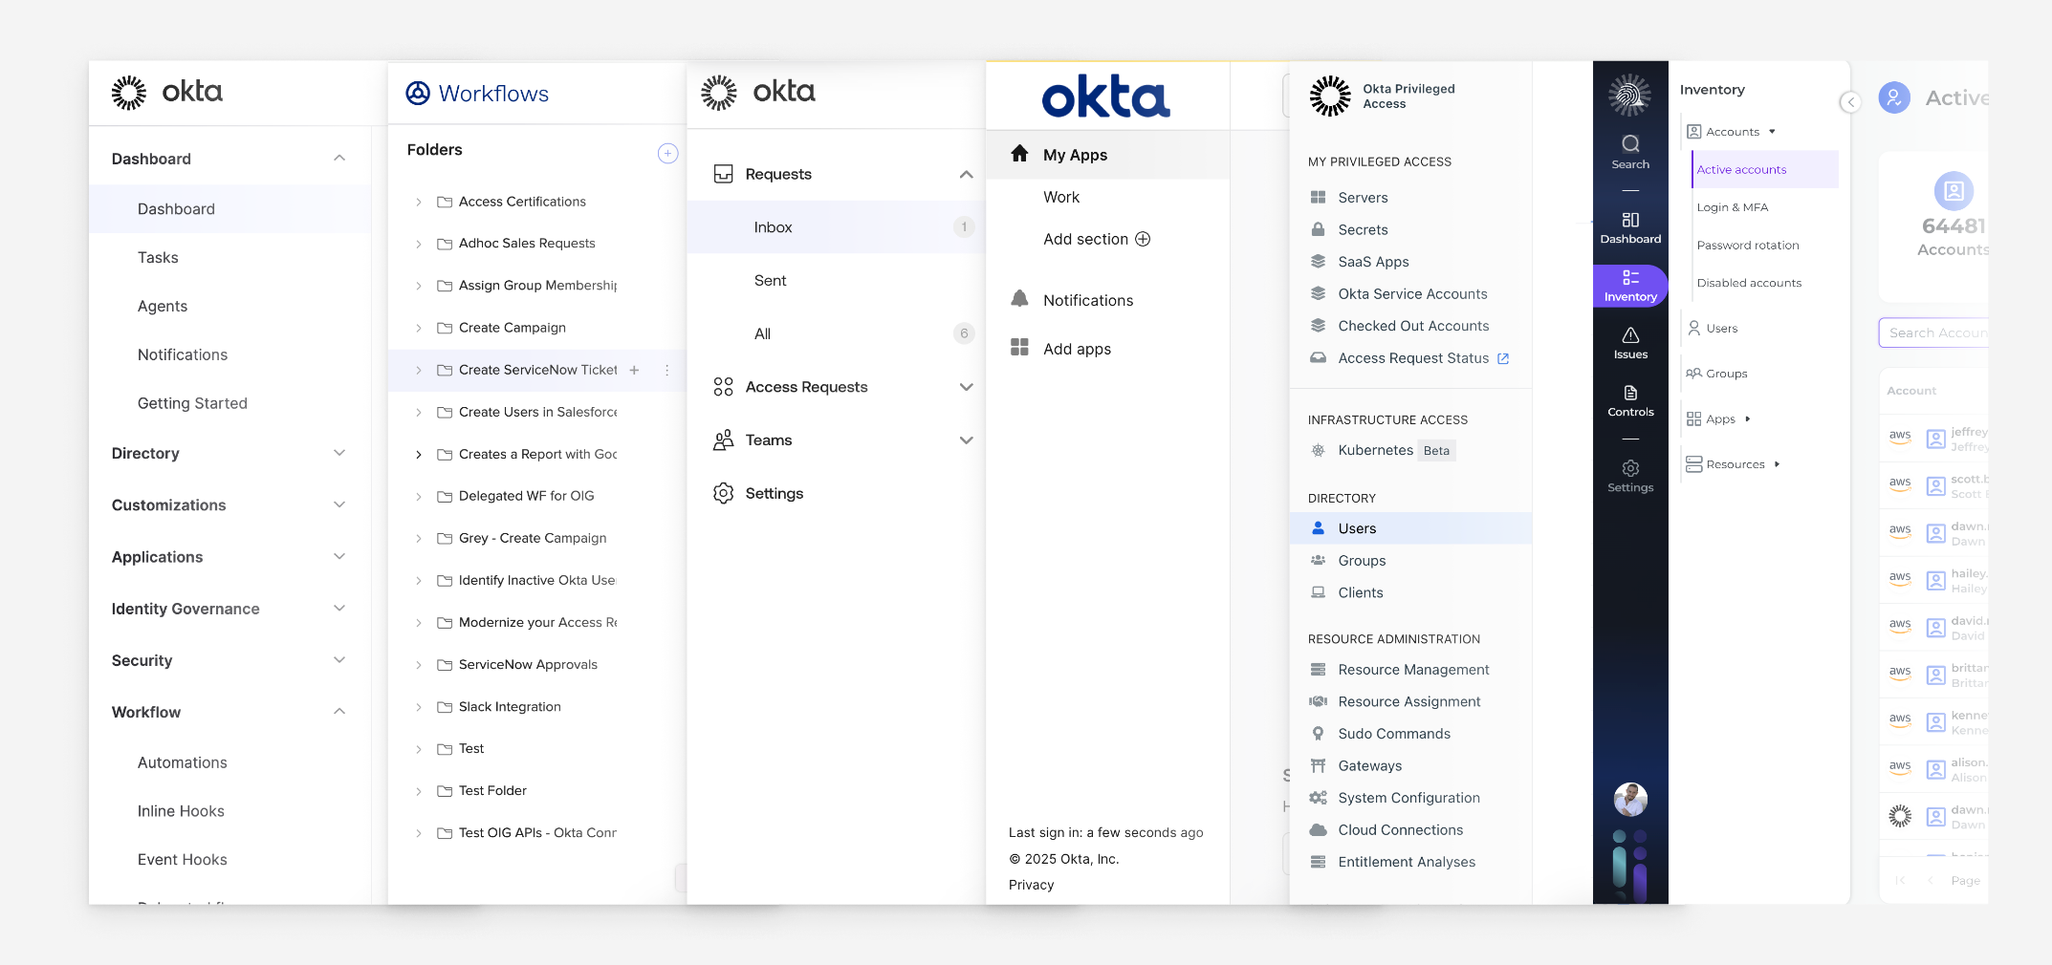The image size is (2052, 965).
Task: Collapse the Requests section chevron
Action: coord(966,174)
